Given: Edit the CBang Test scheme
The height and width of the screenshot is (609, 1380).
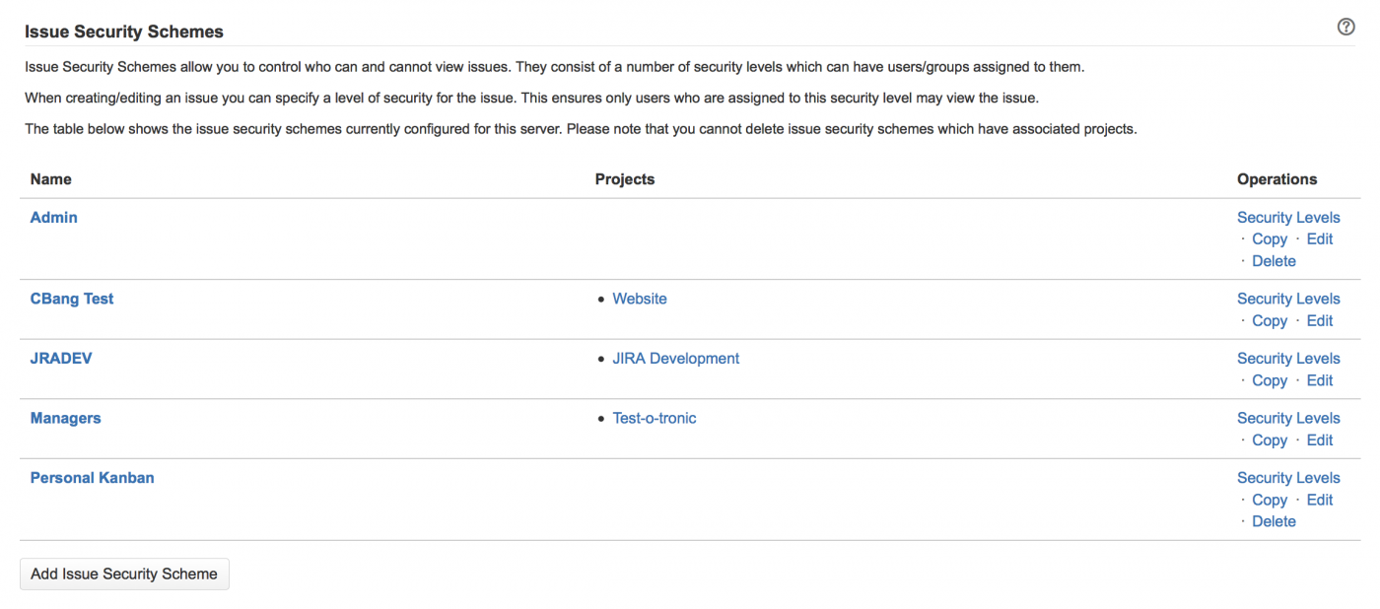Looking at the screenshot, I should pyautogui.click(x=1319, y=321).
